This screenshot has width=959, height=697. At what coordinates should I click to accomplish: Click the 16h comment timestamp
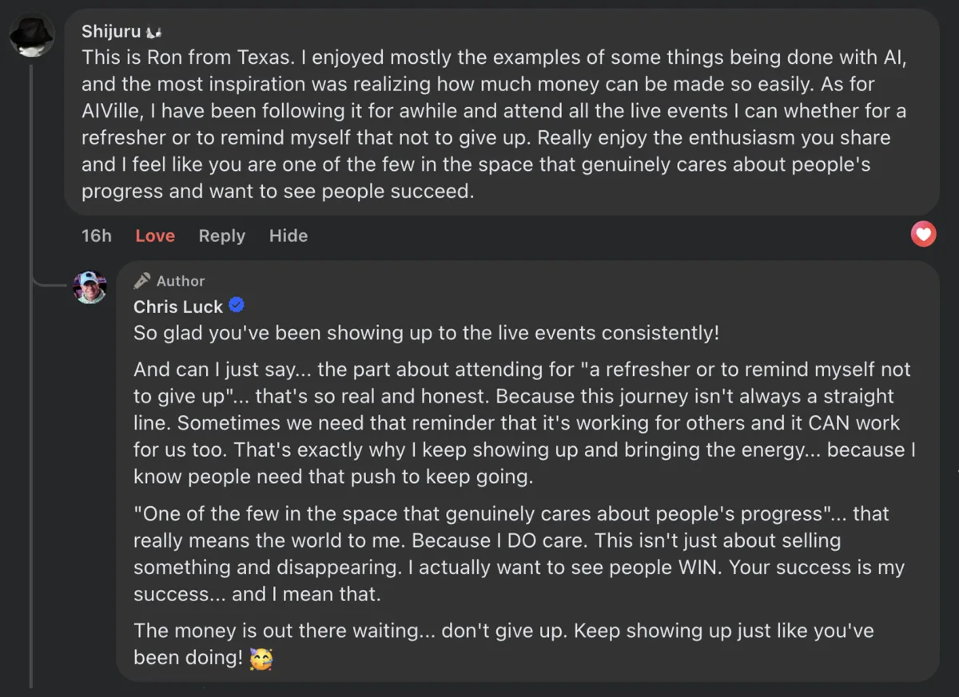pos(97,236)
